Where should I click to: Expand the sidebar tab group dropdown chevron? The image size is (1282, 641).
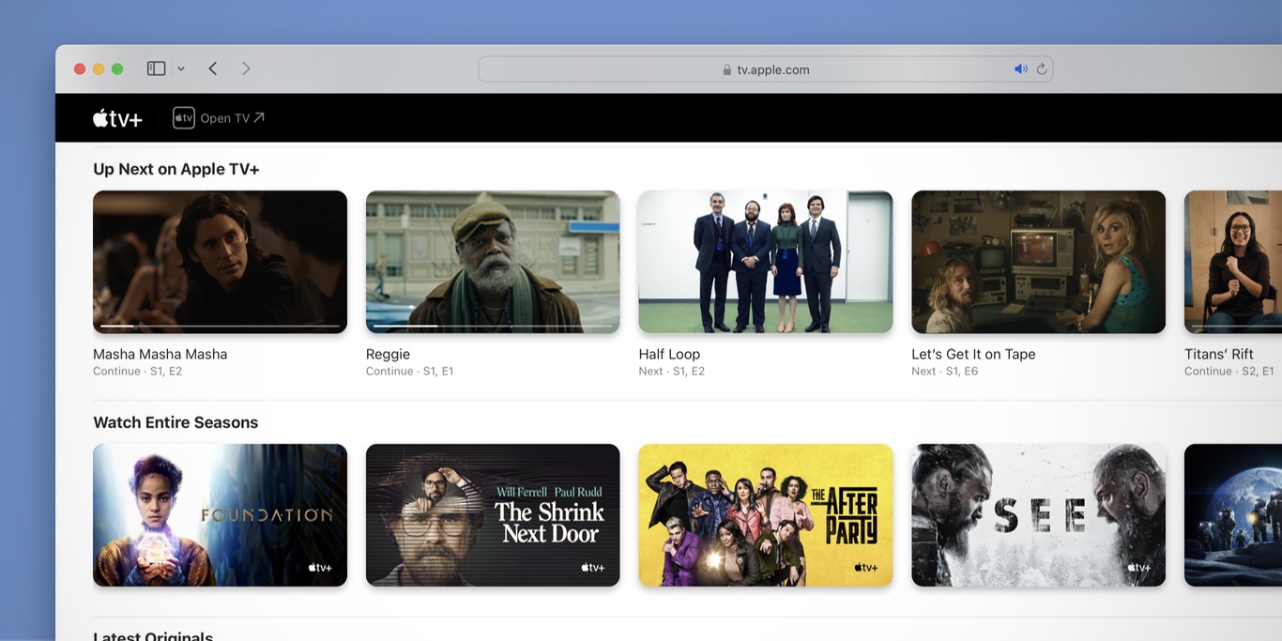(181, 69)
